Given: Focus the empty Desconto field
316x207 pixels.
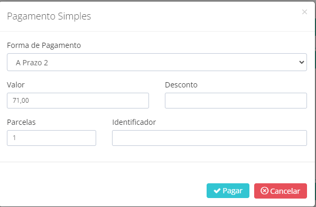Looking at the screenshot, I should point(236,101).
